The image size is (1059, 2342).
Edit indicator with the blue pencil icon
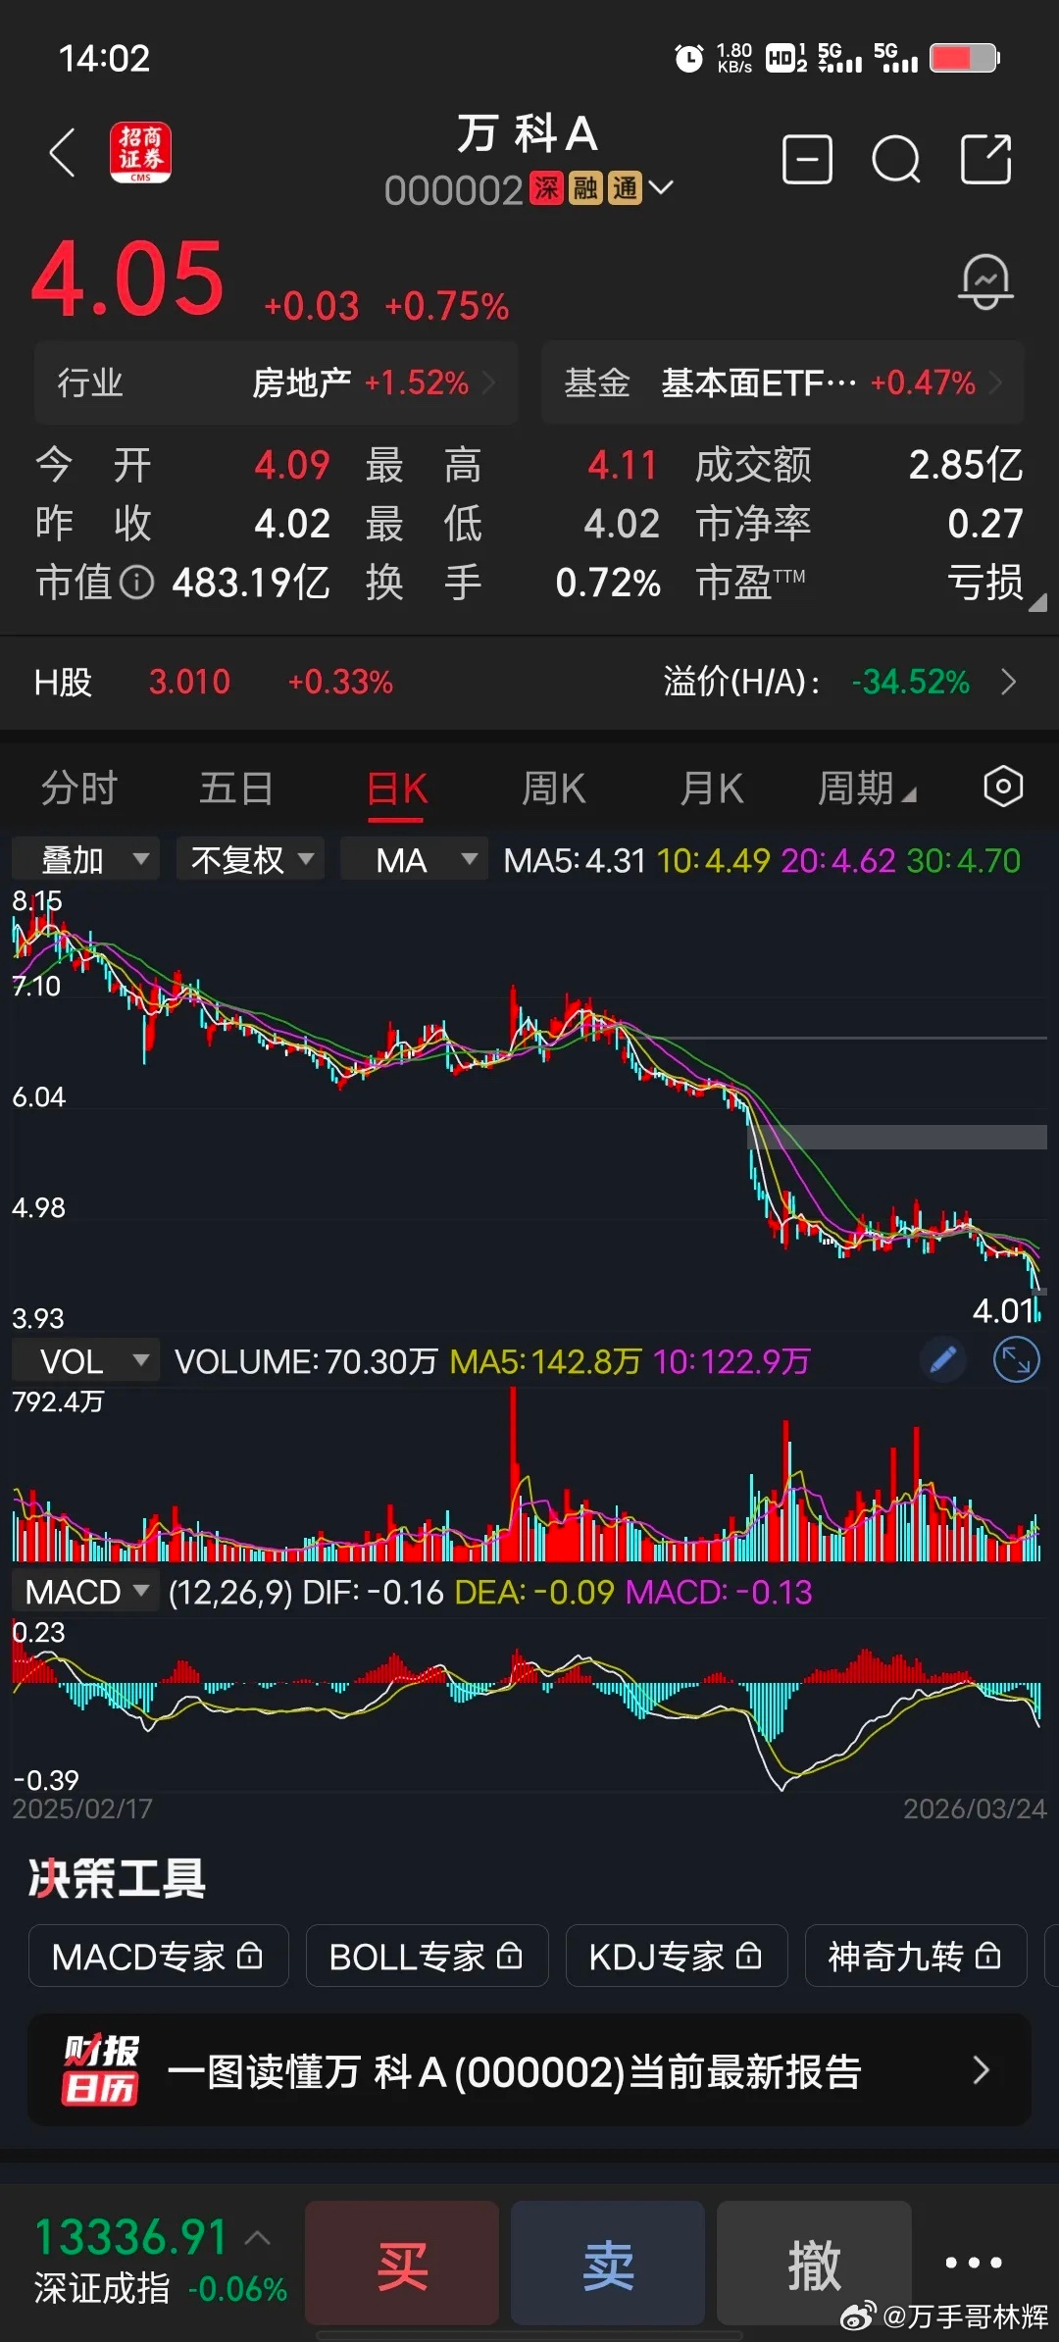tap(942, 1360)
